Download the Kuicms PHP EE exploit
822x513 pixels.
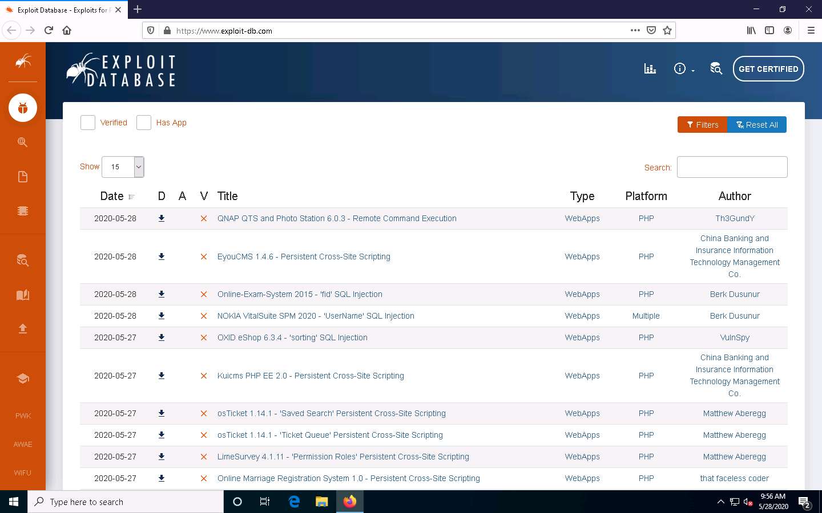[162, 376]
